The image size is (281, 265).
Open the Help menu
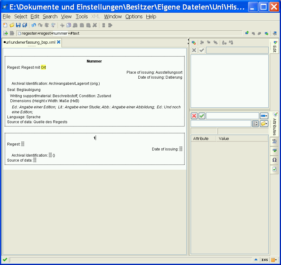click(151, 16)
